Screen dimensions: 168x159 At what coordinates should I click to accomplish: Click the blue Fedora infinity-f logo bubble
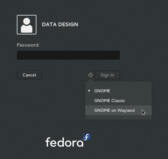[87, 137]
